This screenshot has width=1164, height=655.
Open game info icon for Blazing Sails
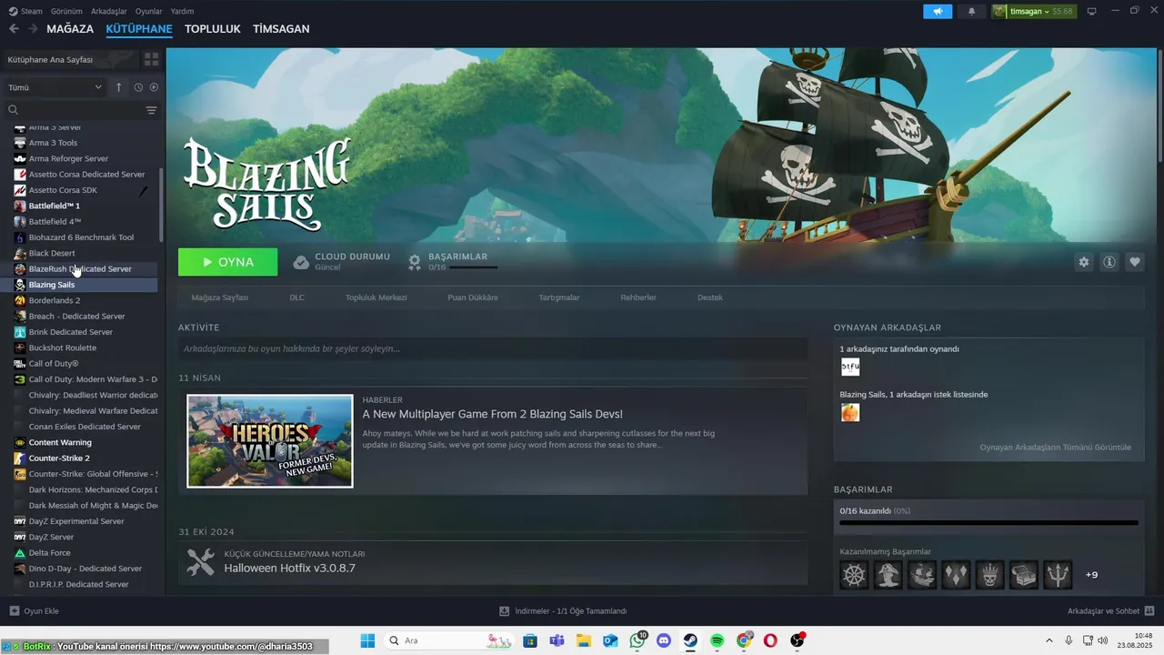point(1109,262)
